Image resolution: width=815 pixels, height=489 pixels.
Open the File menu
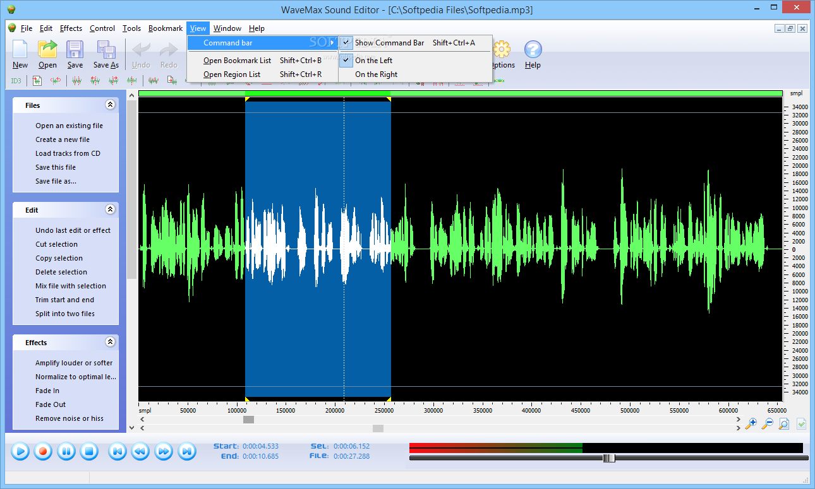27,28
